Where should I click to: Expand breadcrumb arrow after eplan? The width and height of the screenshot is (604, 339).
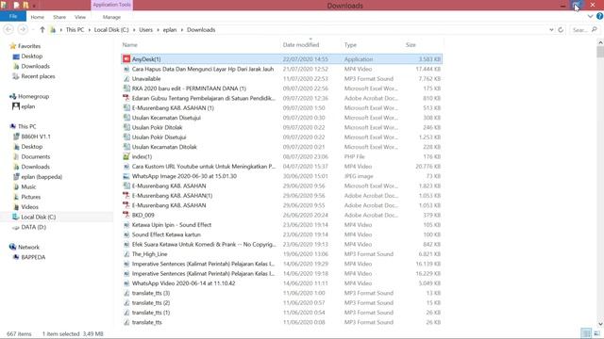182,29
